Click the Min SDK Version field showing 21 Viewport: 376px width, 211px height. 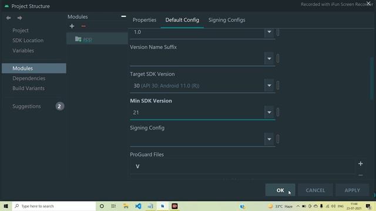[197, 112]
